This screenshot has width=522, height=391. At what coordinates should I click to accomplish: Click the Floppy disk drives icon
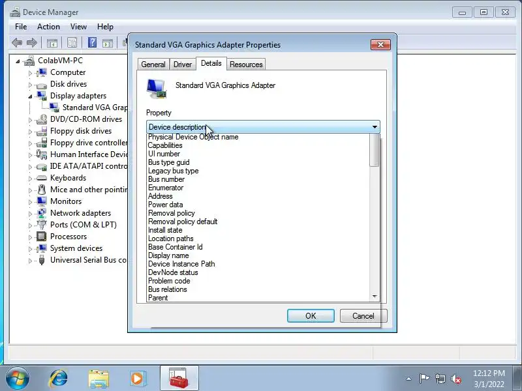42,131
